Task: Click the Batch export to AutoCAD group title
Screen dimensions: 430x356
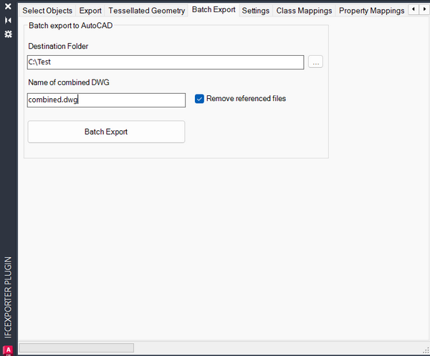Action: click(x=71, y=26)
